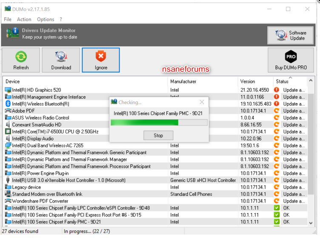Image resolution: width=320 pixels, height=238 pixels.
Task: Click green OK checkmark for LPC Controller 9D48
Action: tap(277, 208)
